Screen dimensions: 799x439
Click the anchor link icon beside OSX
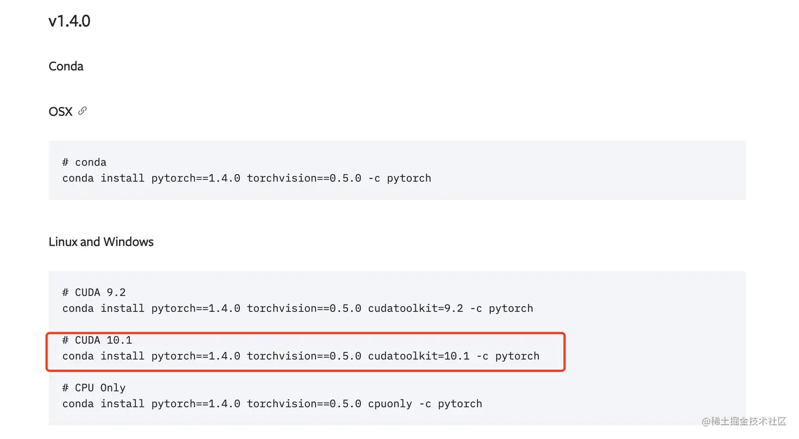[82, 111]
